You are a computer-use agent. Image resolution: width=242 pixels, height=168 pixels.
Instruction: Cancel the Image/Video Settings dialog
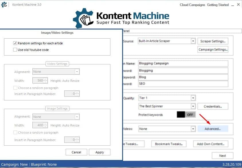point(76,152)
